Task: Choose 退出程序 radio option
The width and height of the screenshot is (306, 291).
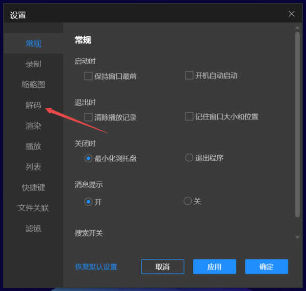Action: [x=189, y=158]
